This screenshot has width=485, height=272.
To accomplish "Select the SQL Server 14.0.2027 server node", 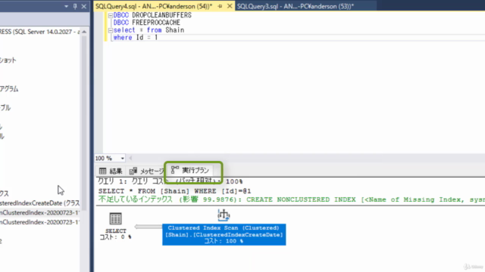I will (39, 32).
